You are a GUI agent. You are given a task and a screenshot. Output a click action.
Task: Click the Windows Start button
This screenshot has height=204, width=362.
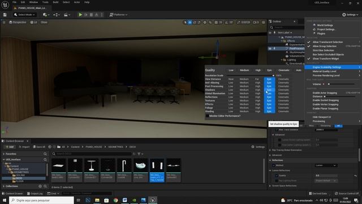[x=5, y=200]
